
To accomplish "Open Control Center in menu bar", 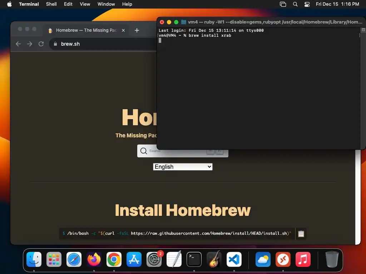I will point(307,4).
